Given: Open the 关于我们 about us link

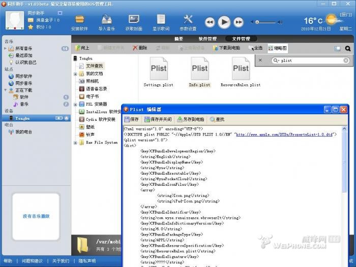Looking at the screenshot, I should [61, 261].
